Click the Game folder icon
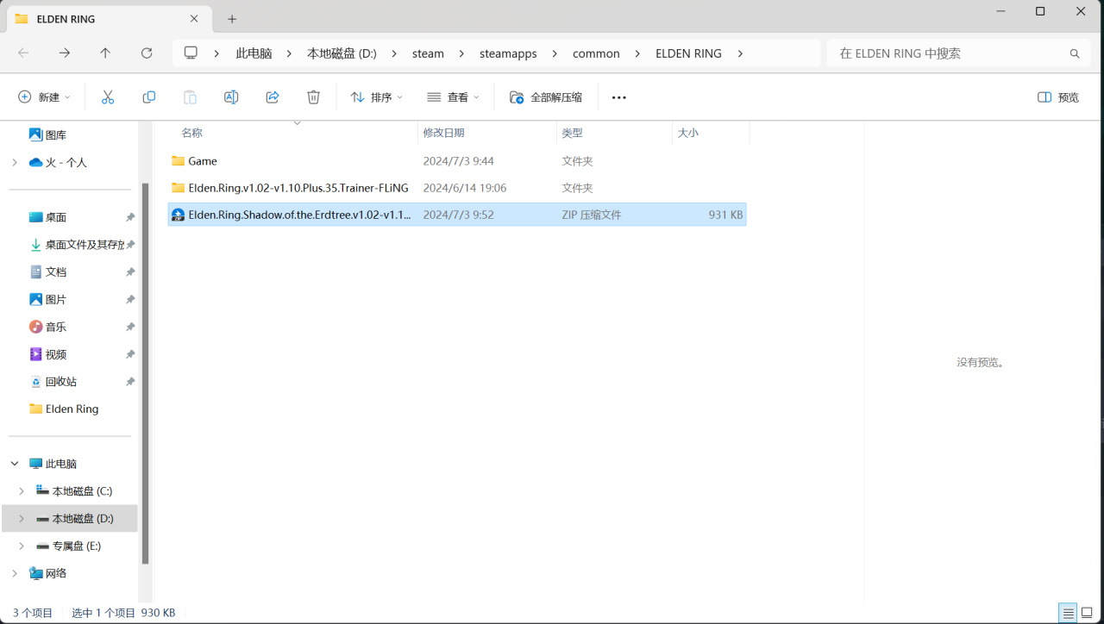Viewport: 1104px width, 624px height. pos(179,161)
